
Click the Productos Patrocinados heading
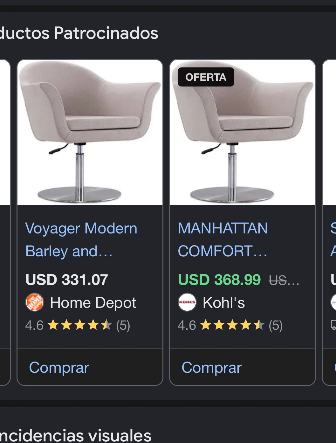(79, 33)
